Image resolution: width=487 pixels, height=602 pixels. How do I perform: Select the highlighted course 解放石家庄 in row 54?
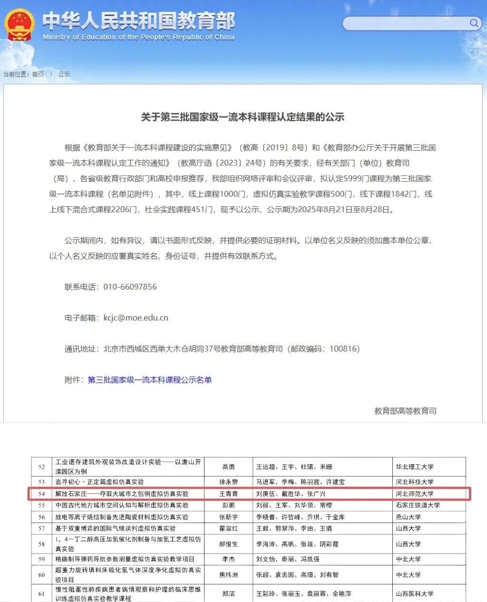[x=122, y=494]
